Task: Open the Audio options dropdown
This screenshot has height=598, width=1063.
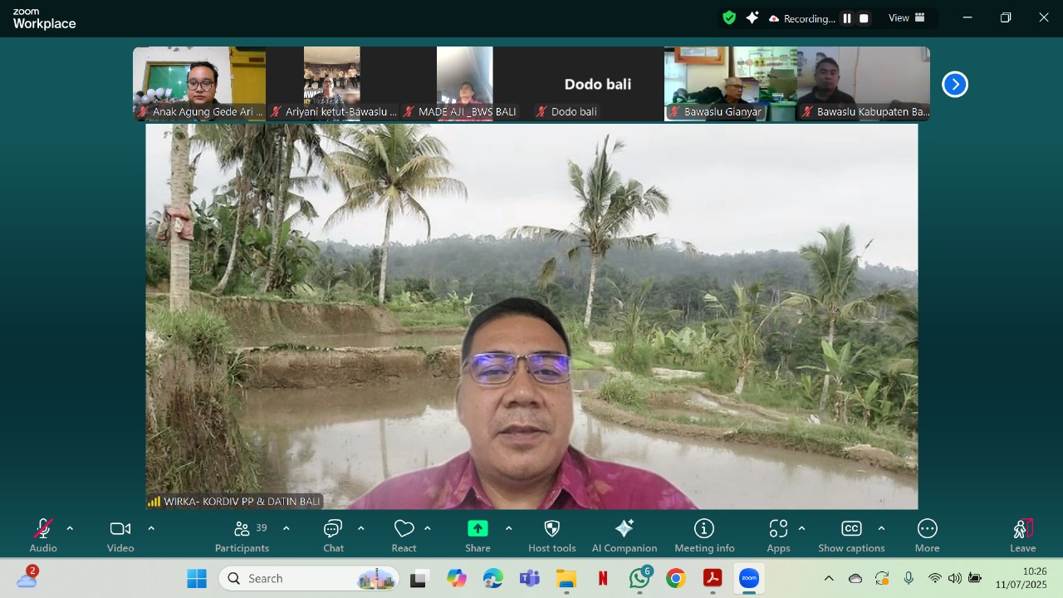Action: 70,527
